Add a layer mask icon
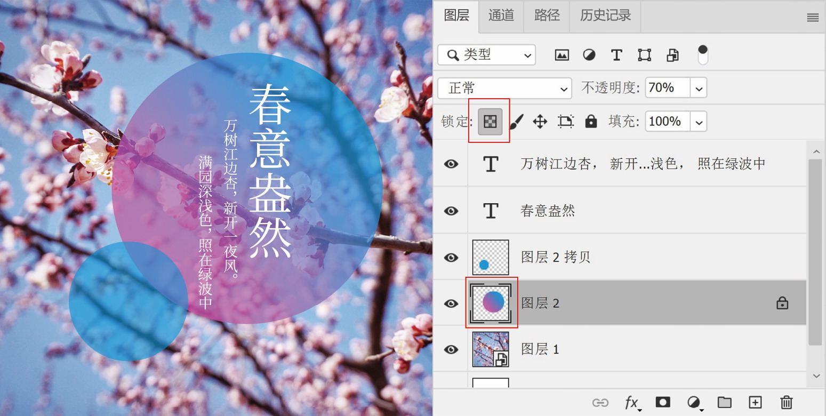826x416 pixels. pos(663,402)
